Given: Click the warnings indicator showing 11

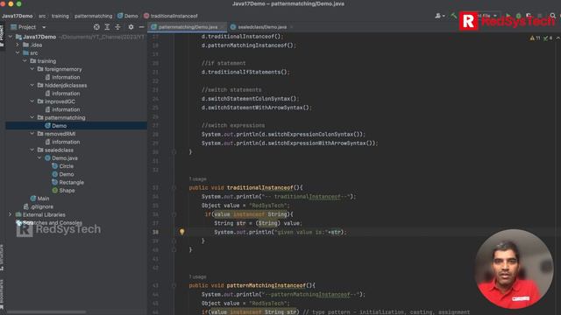Looking at the screenshot, I should (535, 38).
